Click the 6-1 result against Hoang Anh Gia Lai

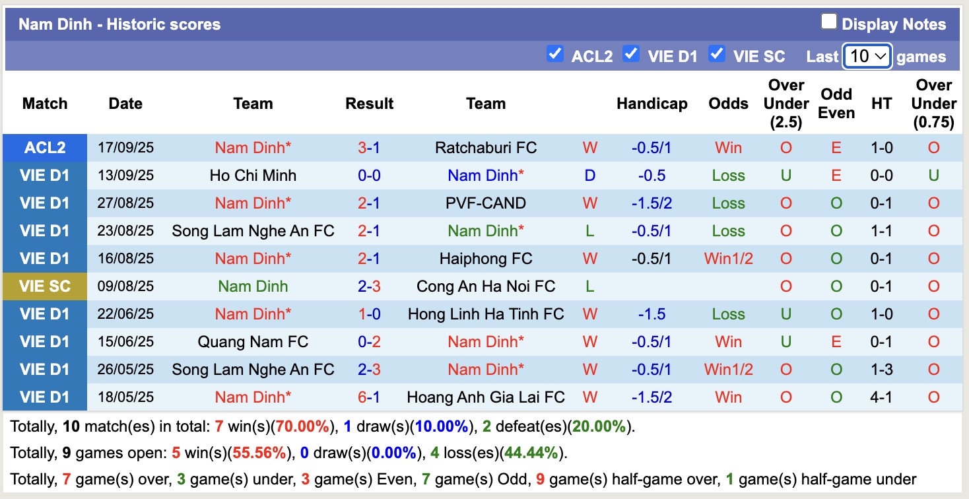click(x=369, y=397)
